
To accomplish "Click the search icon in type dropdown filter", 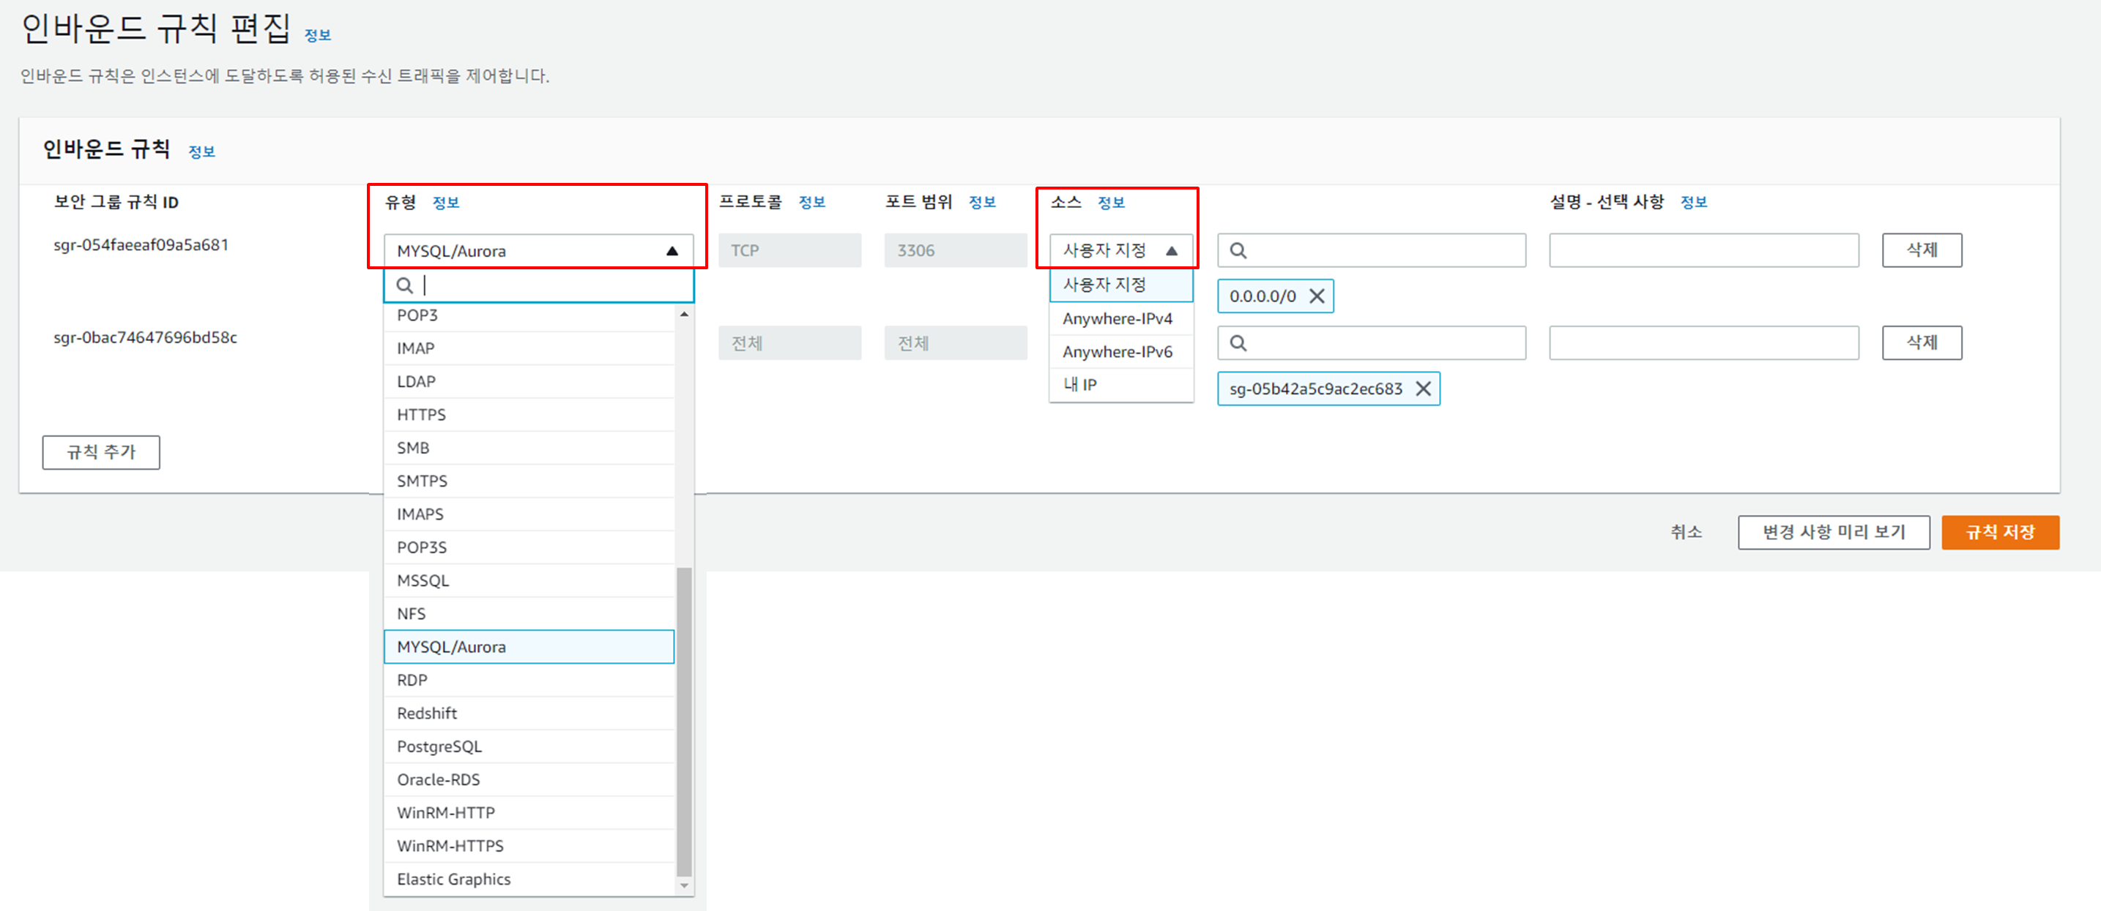I will coord(404,285).
